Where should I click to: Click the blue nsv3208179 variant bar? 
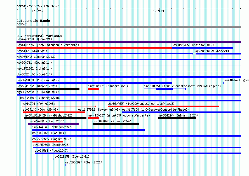click(x=95, y=83)
